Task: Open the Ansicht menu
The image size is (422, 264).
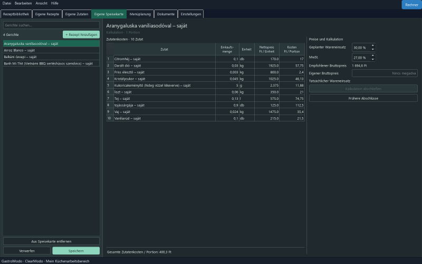Action: 42,3
